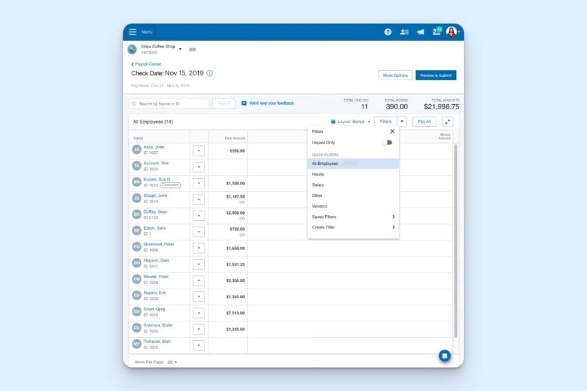Click the More Options button
This screenshot has width=587, height=391.
(396, 75)
